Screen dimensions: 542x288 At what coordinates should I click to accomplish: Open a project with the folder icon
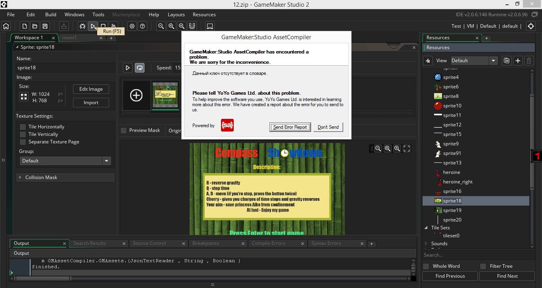coord(35,26)
